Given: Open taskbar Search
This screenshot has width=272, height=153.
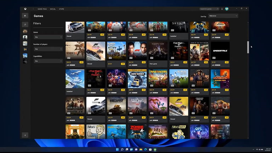Looking at the screenshot, I should click(122, 149).
